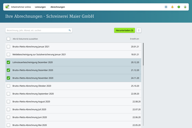Check the Alle 42 Dokumente auswählen checkbox

[8, 39]
